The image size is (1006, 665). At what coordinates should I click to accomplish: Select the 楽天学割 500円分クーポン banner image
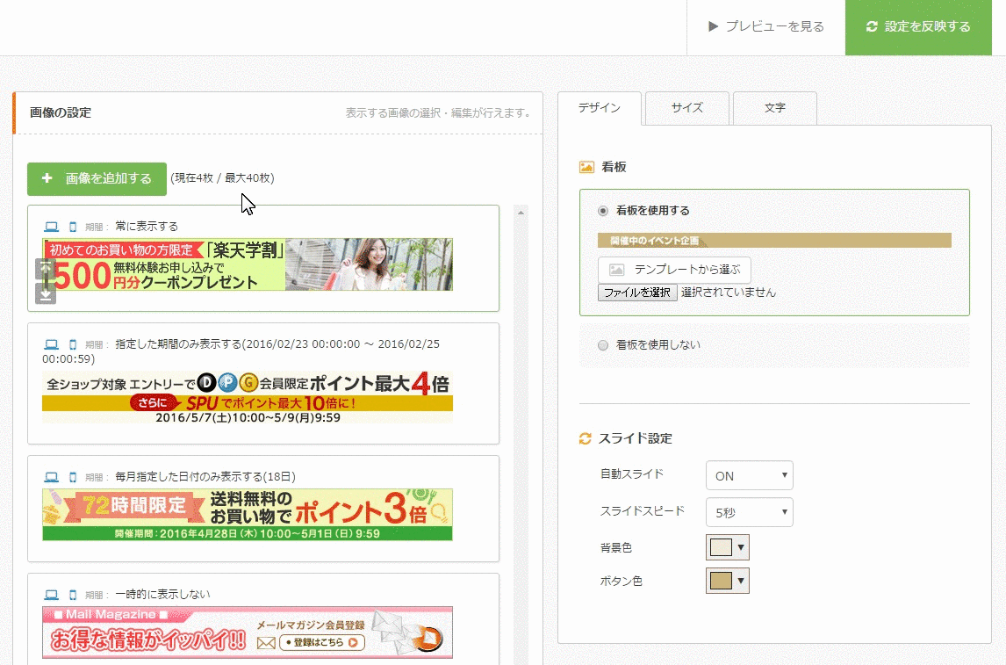coord(248,264)
